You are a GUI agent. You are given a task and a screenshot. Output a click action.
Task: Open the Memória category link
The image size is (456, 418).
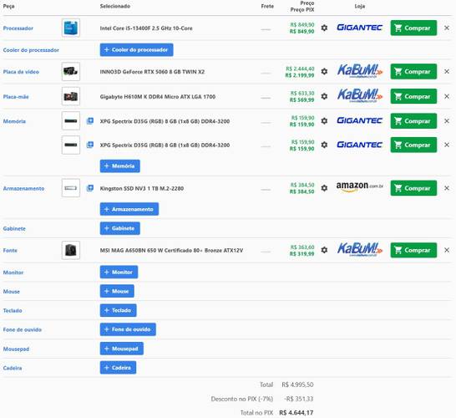(x=14, y=121)
